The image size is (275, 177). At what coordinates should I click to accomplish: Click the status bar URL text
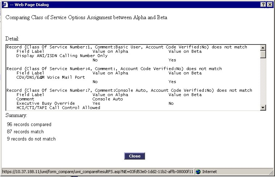click(97, 172)
